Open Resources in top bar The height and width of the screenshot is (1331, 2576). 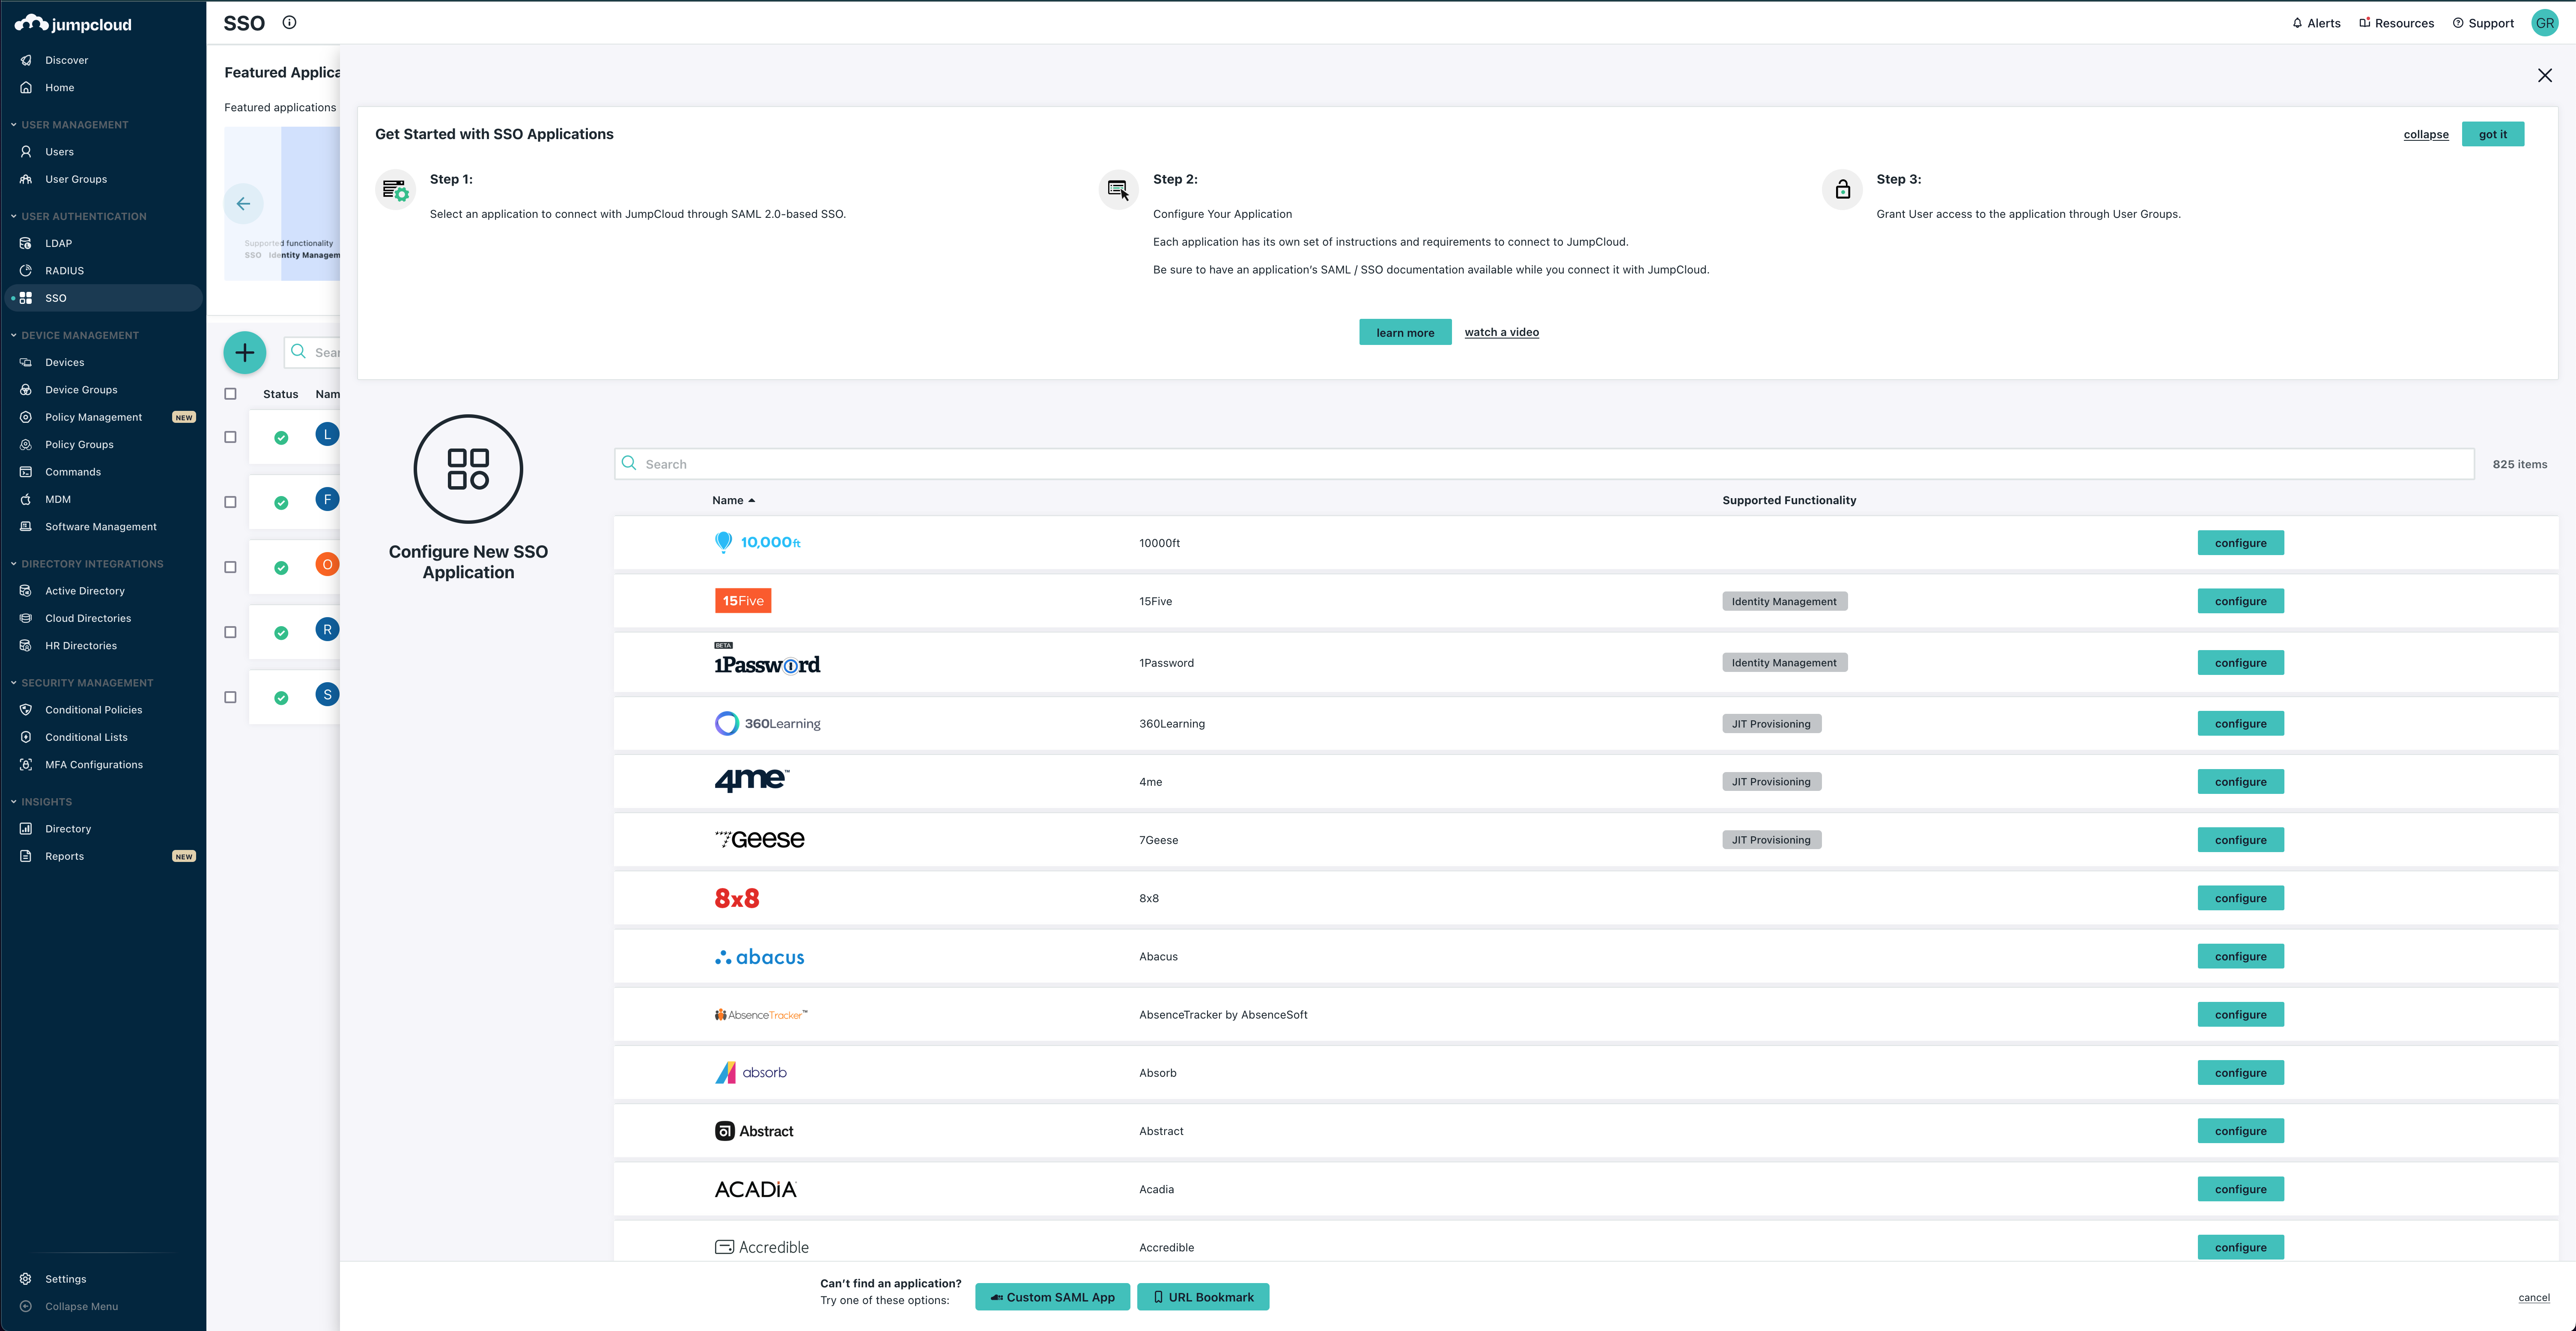point(2396,23)
